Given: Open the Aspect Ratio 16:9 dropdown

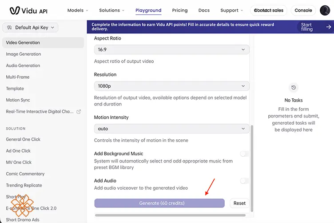Looking at the screenshot, I should click(172, 49).
